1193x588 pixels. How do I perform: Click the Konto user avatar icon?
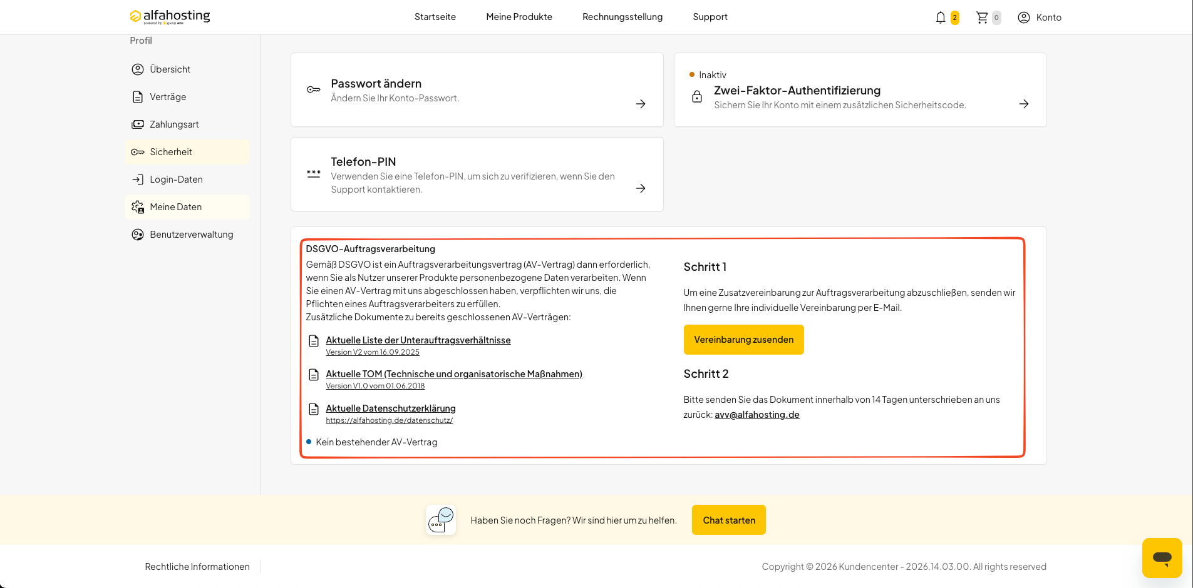(1024, 18)
